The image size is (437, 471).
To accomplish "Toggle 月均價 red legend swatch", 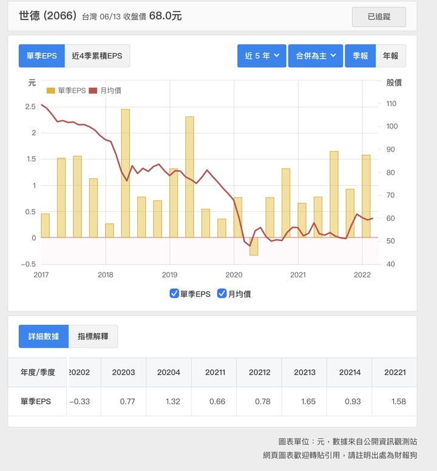I will [x=93, y=90].
